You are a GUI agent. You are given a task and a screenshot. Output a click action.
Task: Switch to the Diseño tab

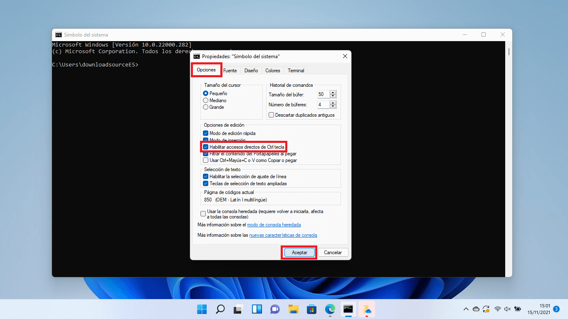pos(251,71)
